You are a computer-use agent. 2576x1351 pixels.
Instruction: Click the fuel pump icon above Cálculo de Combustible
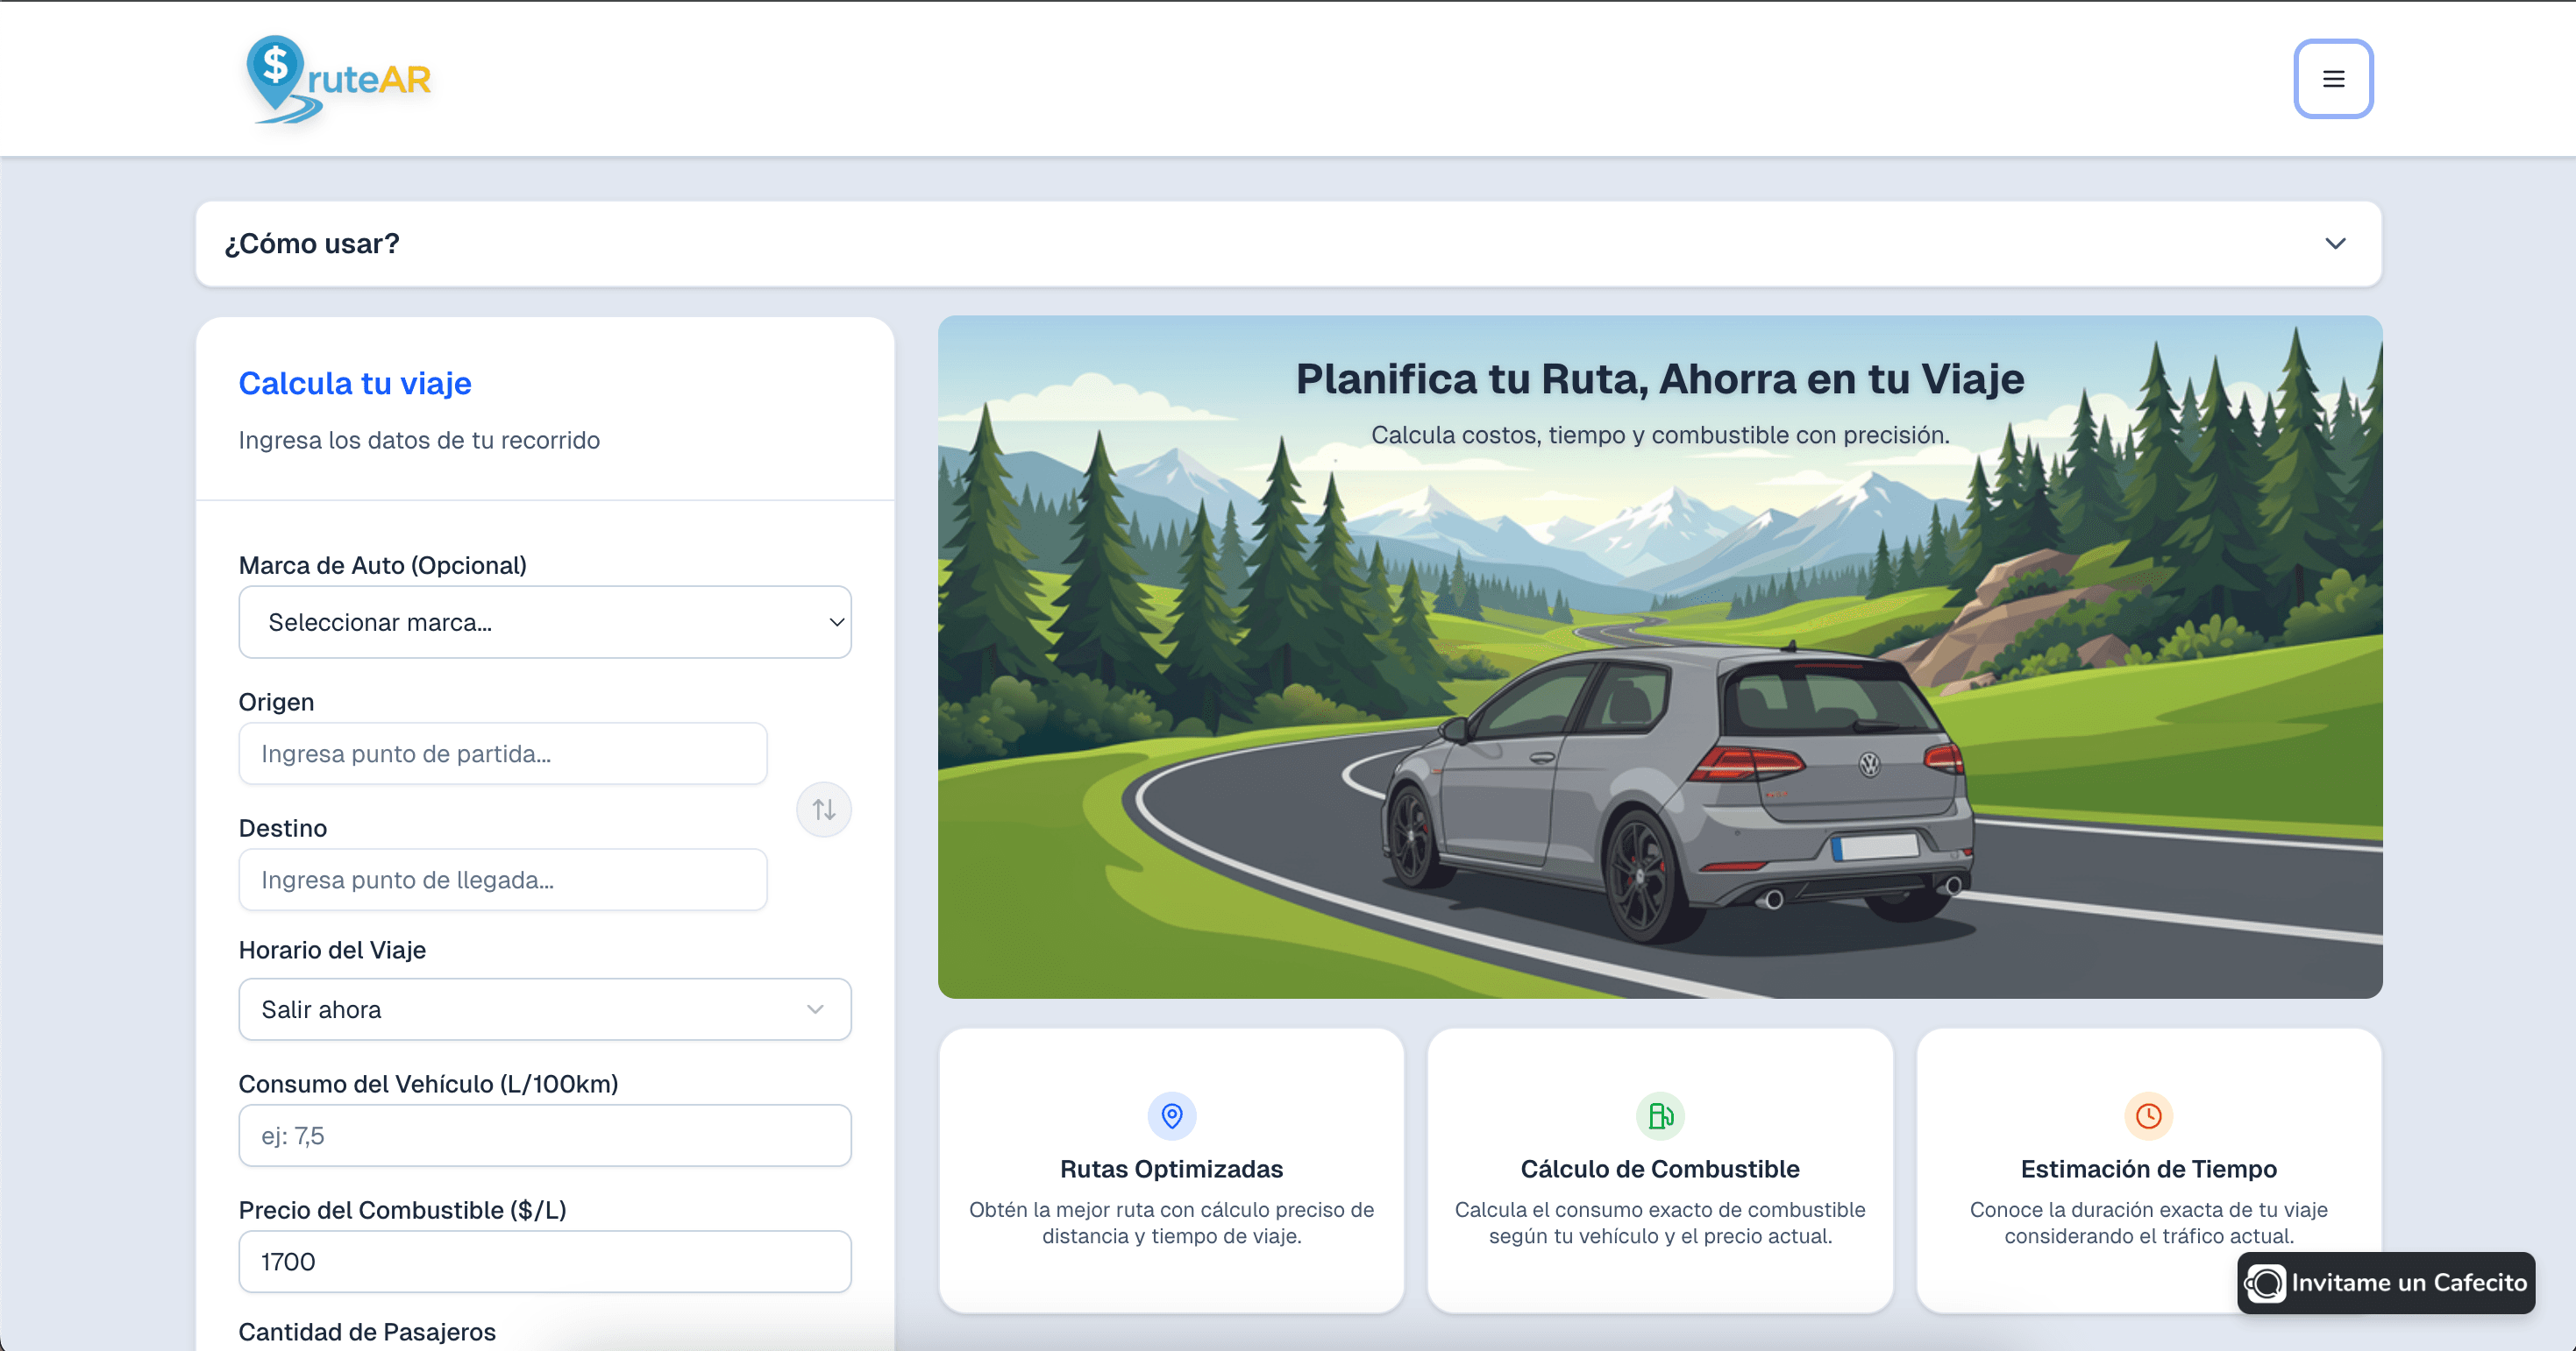point(1660,1115)
